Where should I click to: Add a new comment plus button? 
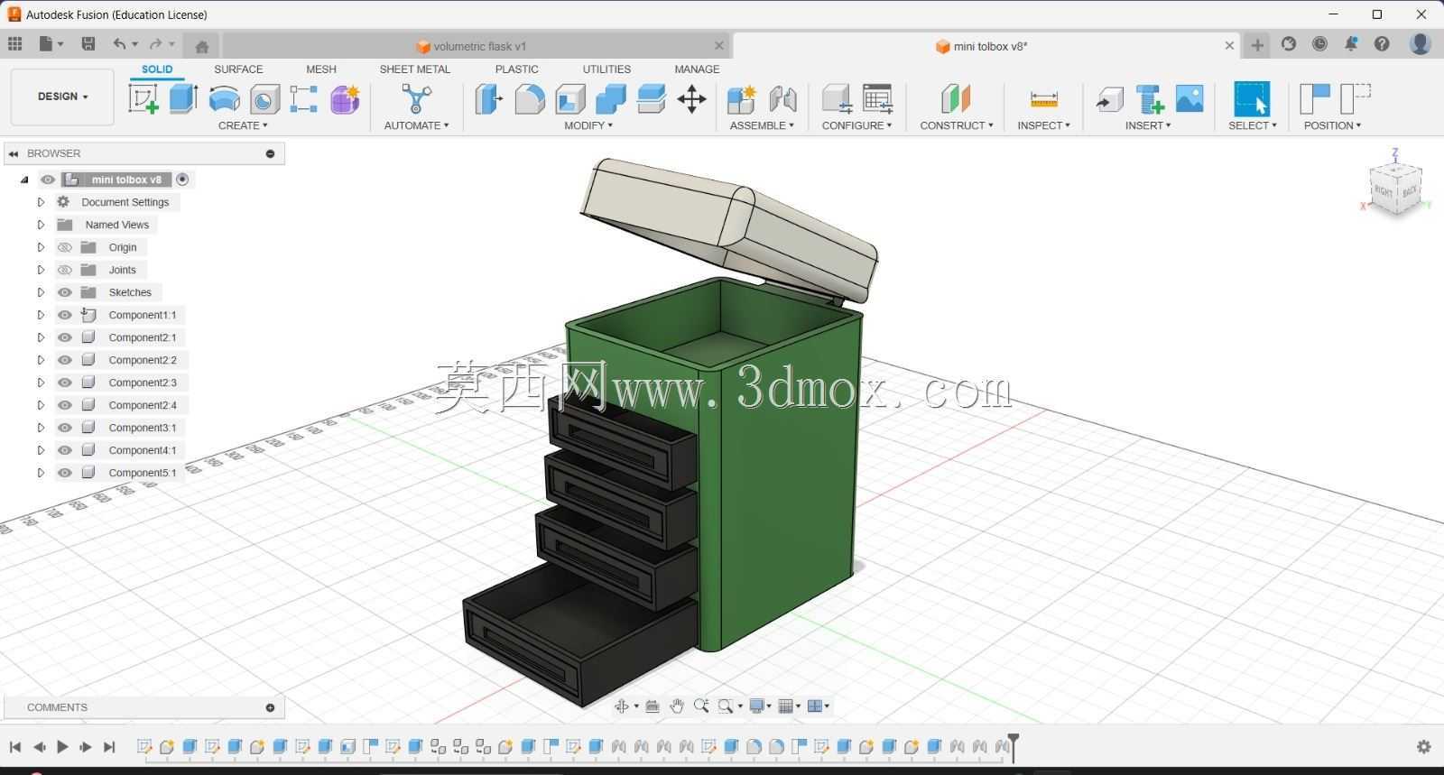pos(270,707)
